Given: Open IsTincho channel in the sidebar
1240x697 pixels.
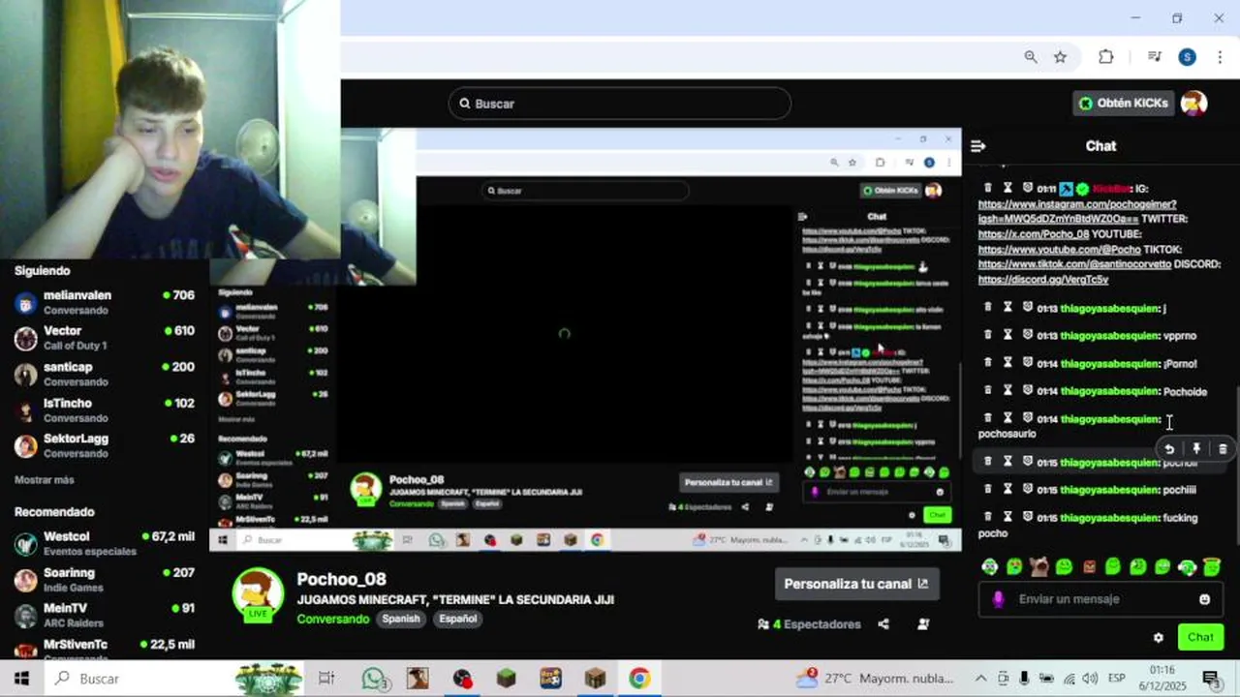Looking at the screenshot, I should (105, 409).
